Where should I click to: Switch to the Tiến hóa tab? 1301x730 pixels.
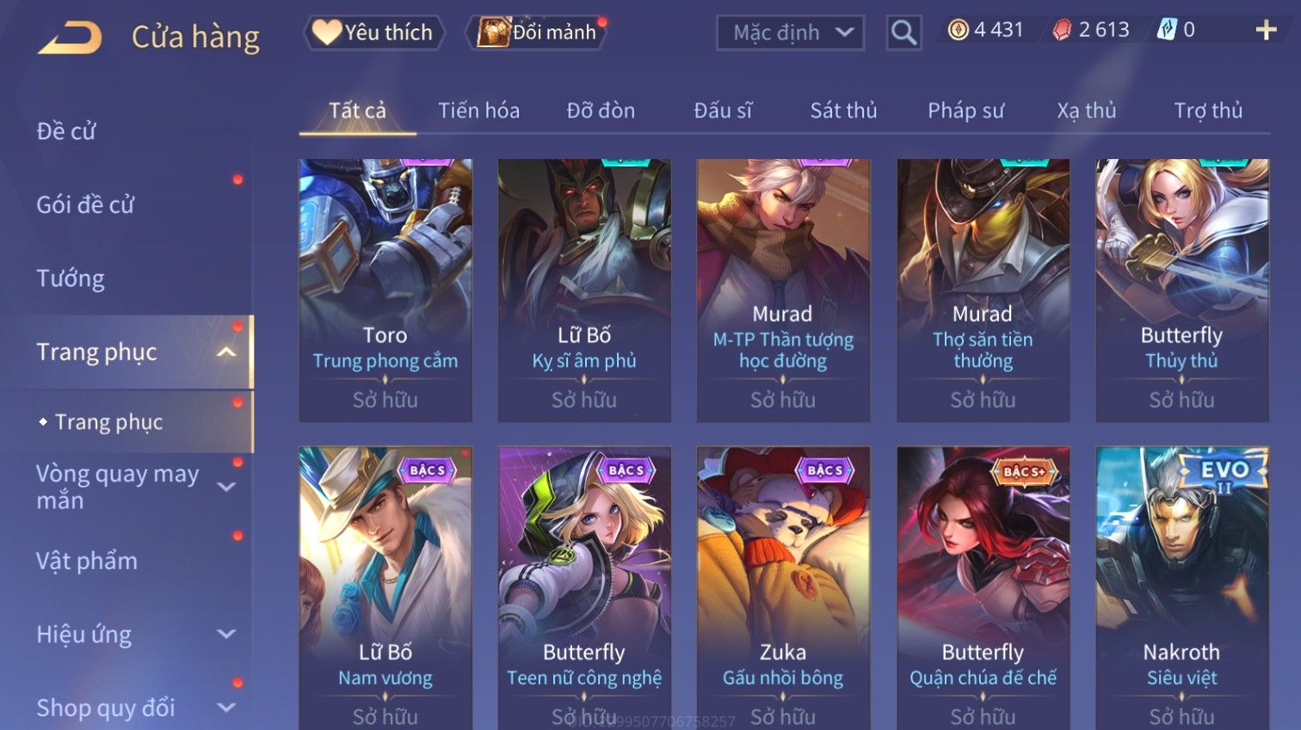[x=478, y=111]
